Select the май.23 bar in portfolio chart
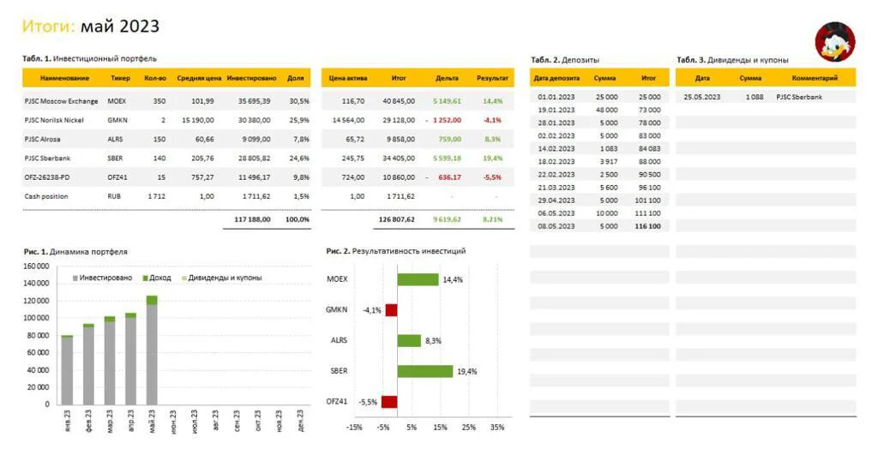 coord(152,350)
